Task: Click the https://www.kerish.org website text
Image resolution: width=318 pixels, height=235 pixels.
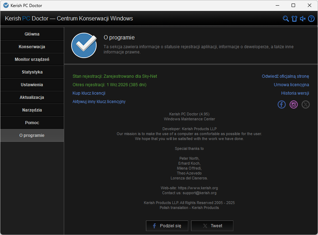Action: coord(198,188)
